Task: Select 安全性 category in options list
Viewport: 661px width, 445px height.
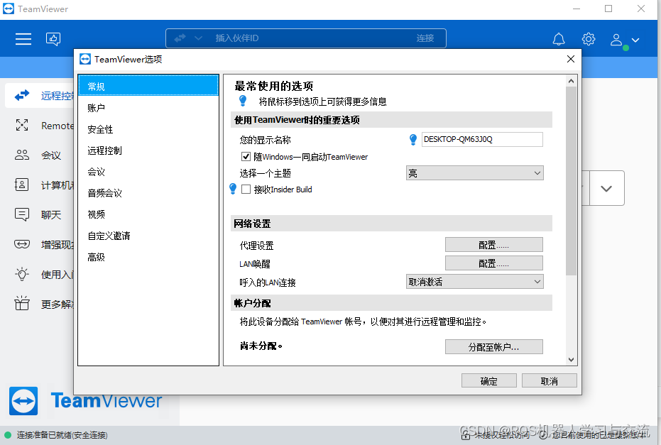Action: tap(148, 129)
